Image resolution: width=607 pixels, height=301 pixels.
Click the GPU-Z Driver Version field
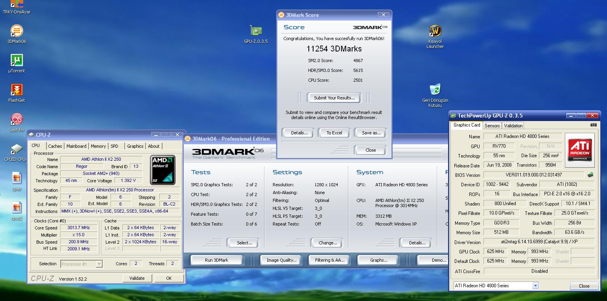point(539,242)
